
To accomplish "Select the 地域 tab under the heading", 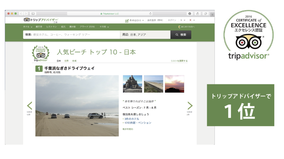I will [74, 61].
